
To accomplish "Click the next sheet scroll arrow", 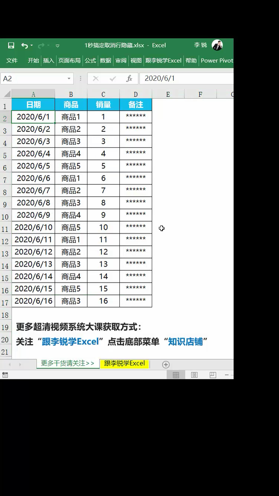I will tap(20, 365).
